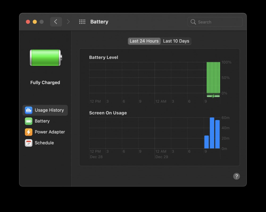Click the Fully Charged status text
The image size is (266, 212).
point(45,83)
